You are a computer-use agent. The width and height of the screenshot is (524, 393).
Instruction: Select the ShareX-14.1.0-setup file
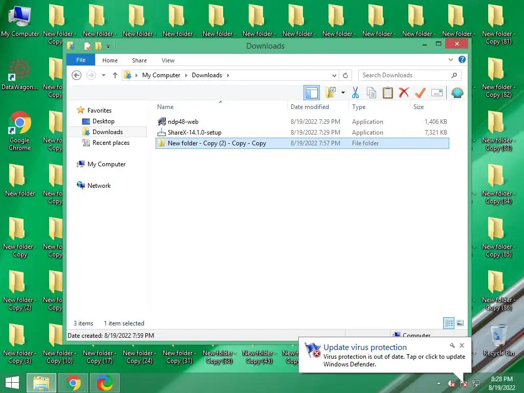click(302, 133)
